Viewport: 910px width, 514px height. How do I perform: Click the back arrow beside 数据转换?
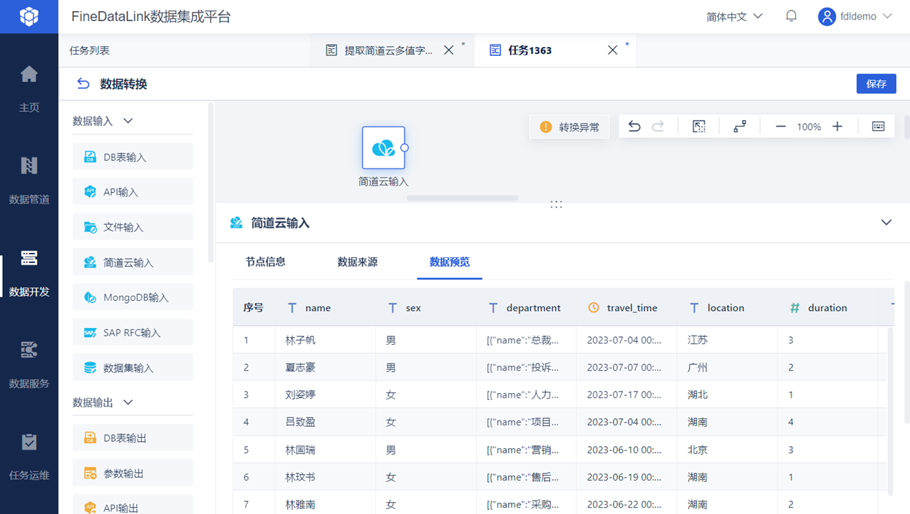pyautogui.click(x=83, y=84)
